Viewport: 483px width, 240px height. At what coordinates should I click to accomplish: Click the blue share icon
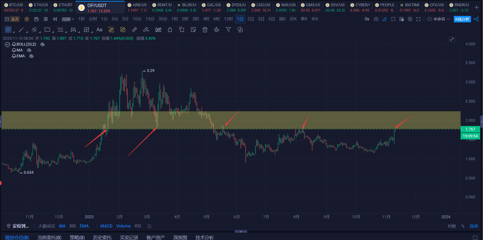pos(476,19)
